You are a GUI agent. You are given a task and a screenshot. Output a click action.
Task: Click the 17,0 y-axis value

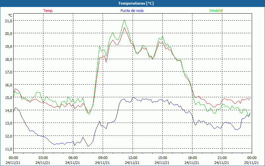click(9, 72)
